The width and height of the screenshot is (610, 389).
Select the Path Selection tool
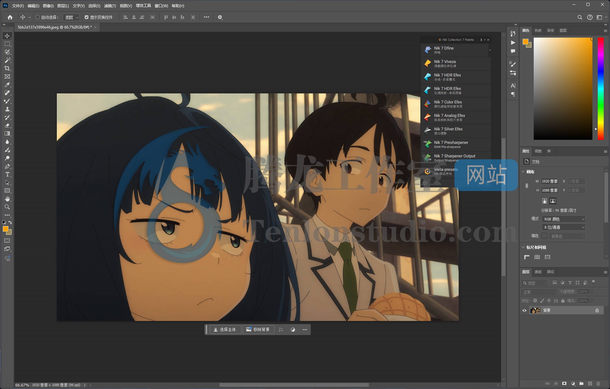(7, 182)
